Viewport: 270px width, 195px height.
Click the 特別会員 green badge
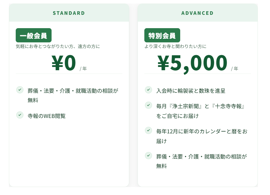(x=162, y=36)
